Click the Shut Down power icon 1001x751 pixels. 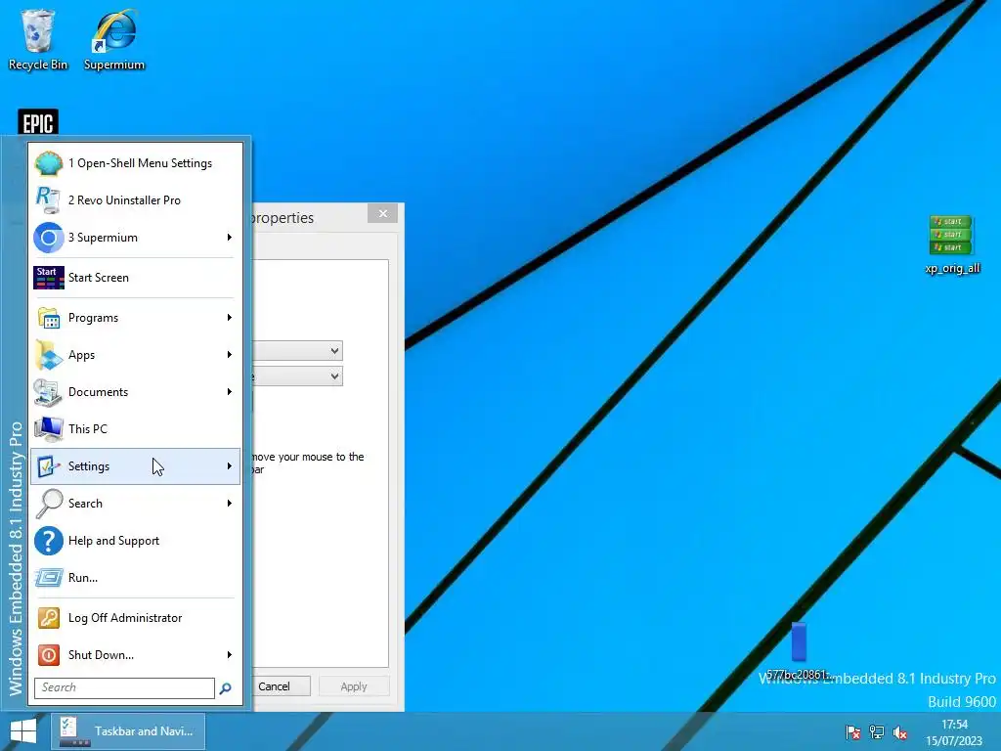pos(49,655)
